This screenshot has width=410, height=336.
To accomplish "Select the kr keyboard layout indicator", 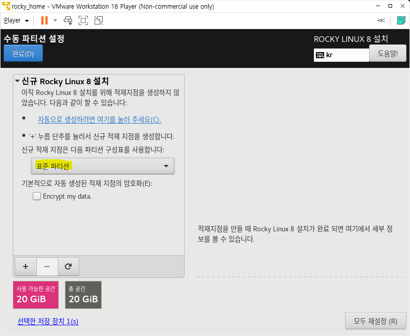I will pyautogui.click(x=341, y=55).
